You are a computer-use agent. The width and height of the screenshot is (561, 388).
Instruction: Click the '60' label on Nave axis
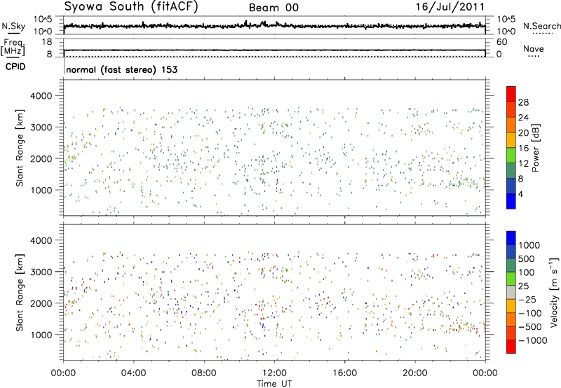click(x=501, y=42)
